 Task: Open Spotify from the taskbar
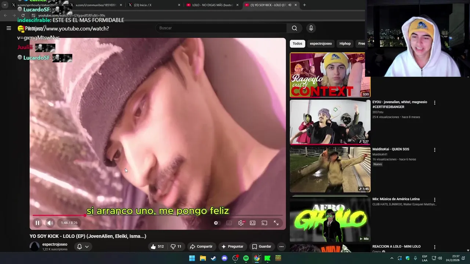pyautogui.click(x=246, y=258)
